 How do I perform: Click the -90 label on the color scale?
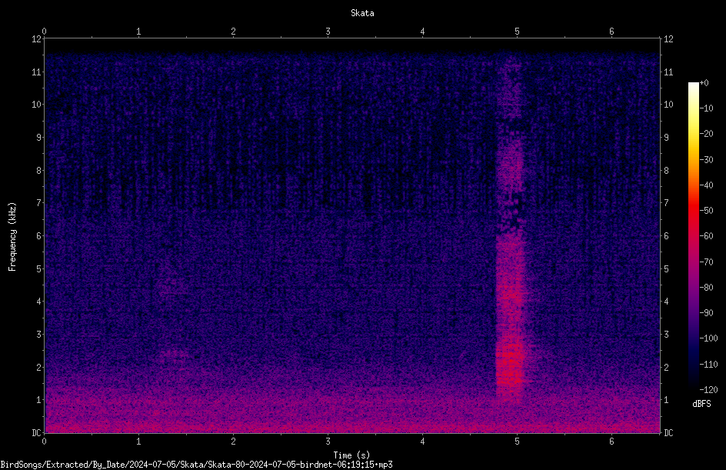point(706,313)
